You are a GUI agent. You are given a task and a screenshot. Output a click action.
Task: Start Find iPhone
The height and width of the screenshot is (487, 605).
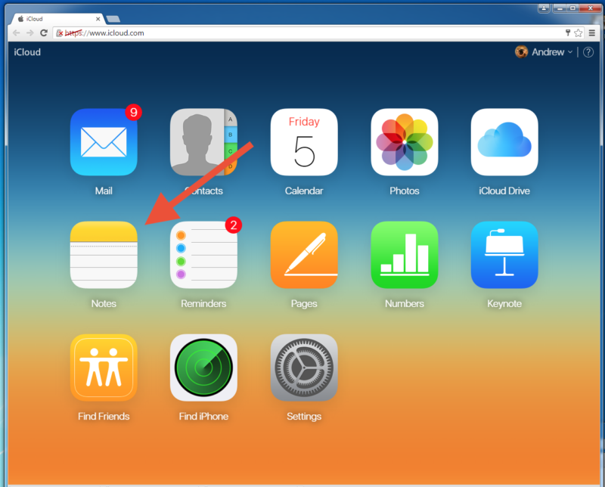[x=203, y=368]
